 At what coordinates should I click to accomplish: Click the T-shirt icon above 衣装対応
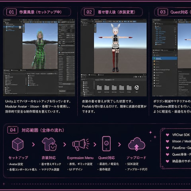49,144
